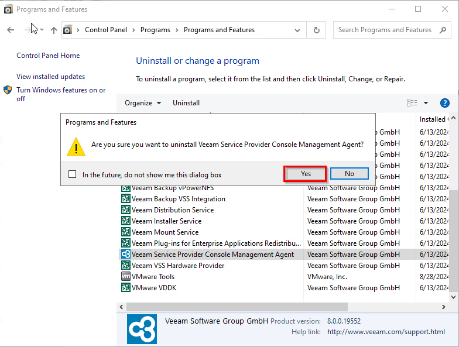Open the Organize menu

(x=143, y=103)
